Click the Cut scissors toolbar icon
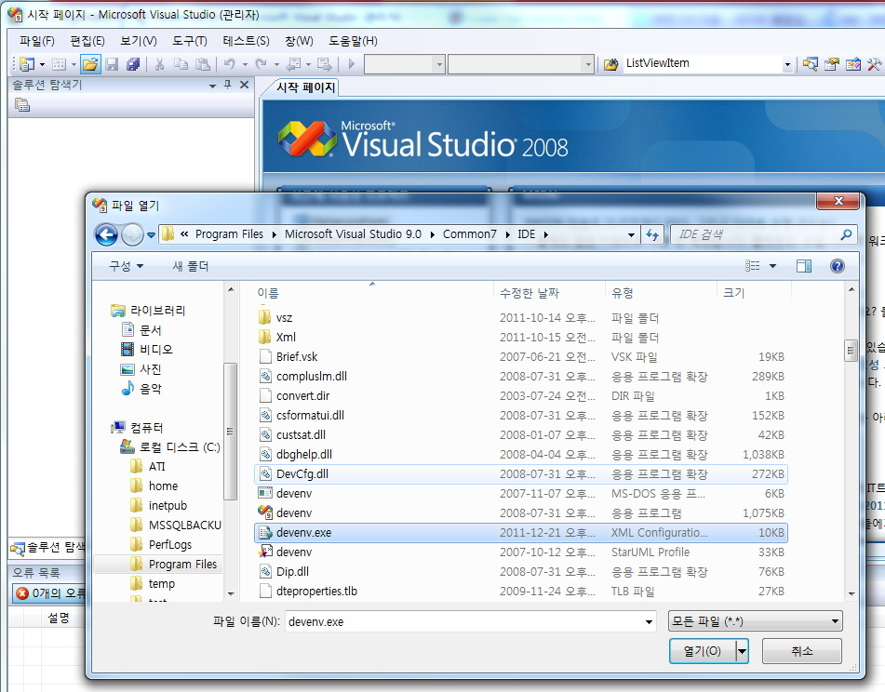Viewport: 885px width, 692px height. point(159,64)
